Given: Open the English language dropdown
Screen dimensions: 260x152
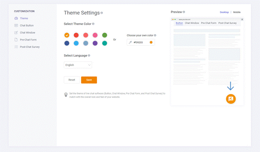Looking at the screenshot, I should pos(78,65).
